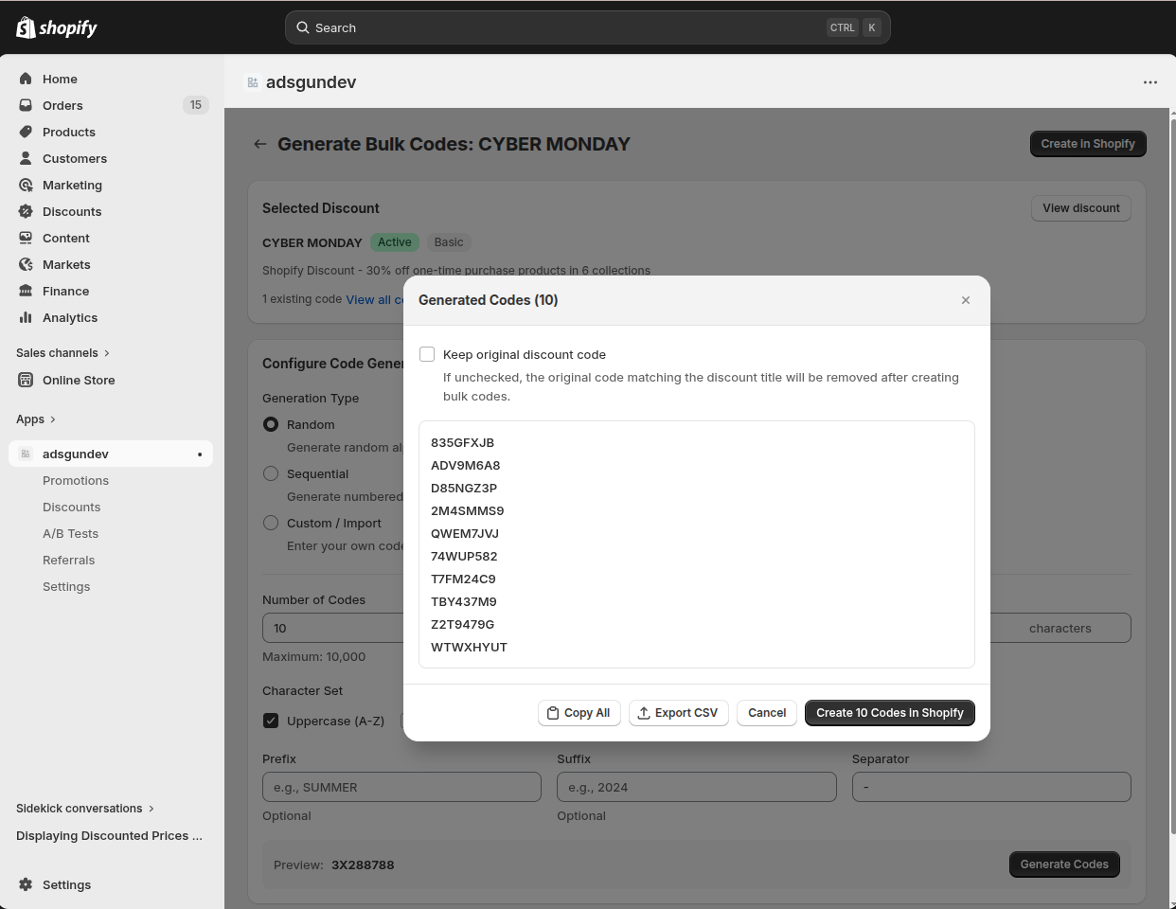Open A/B Tests in the sidebar
Image resolution: width=1176 pixels, height=909 pixels.
point(70,534)
